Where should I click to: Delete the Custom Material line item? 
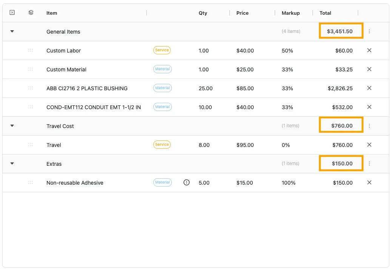click(x=369, y=69)
